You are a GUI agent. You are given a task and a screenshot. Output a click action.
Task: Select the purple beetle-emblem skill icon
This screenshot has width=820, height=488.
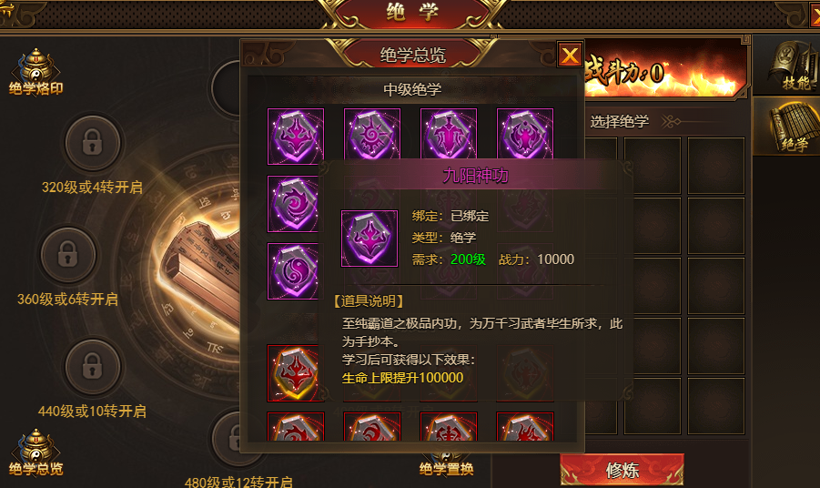524,134
